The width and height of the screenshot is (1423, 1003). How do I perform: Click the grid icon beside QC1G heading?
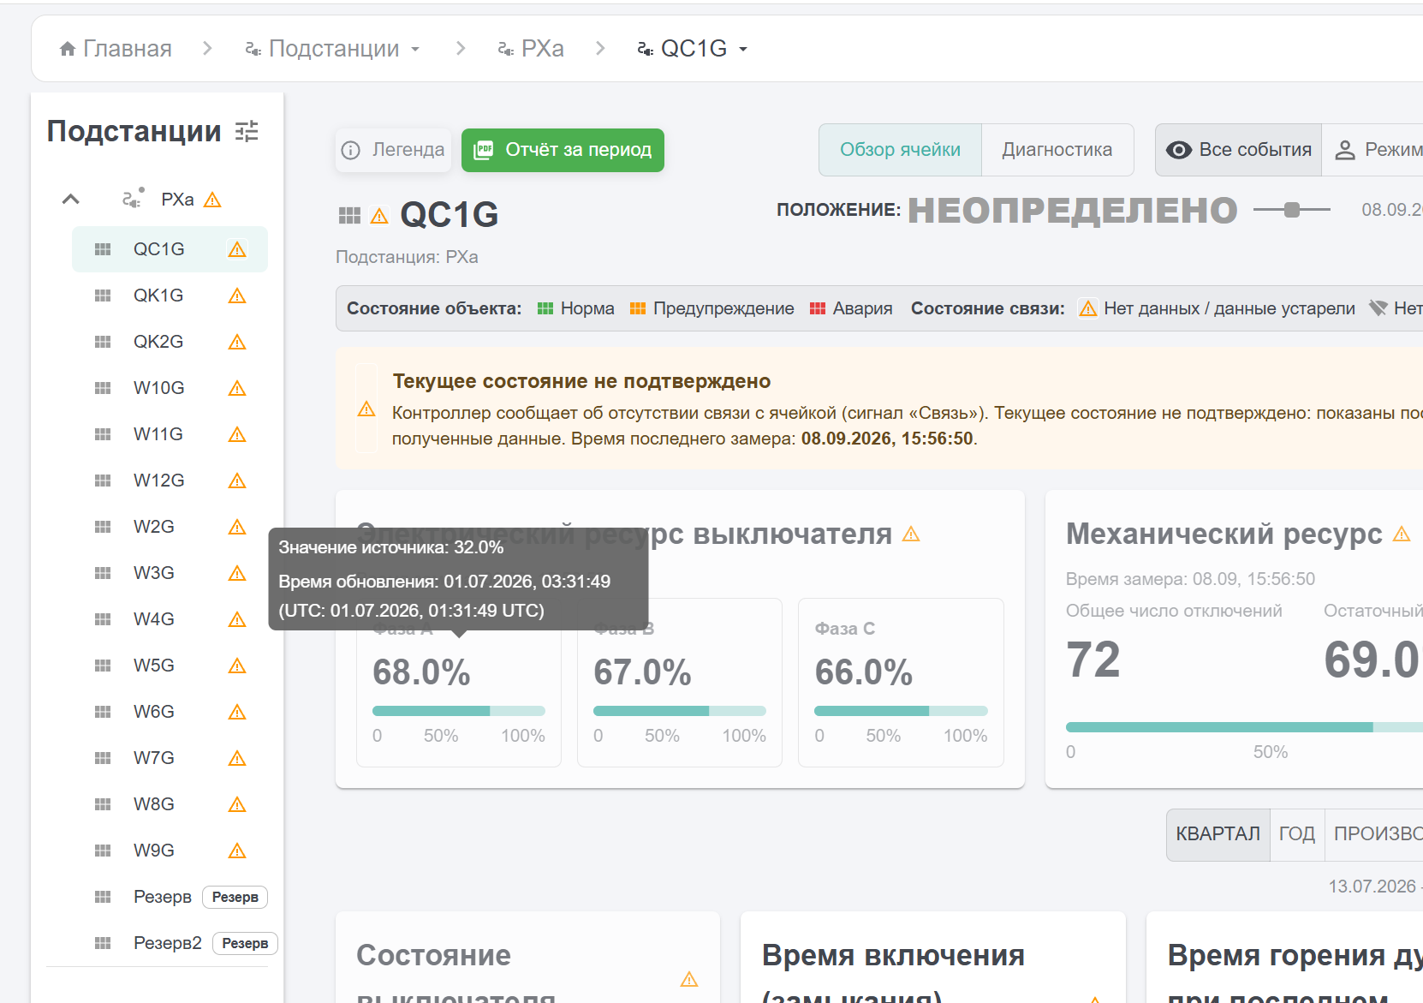tap(349, 216)
